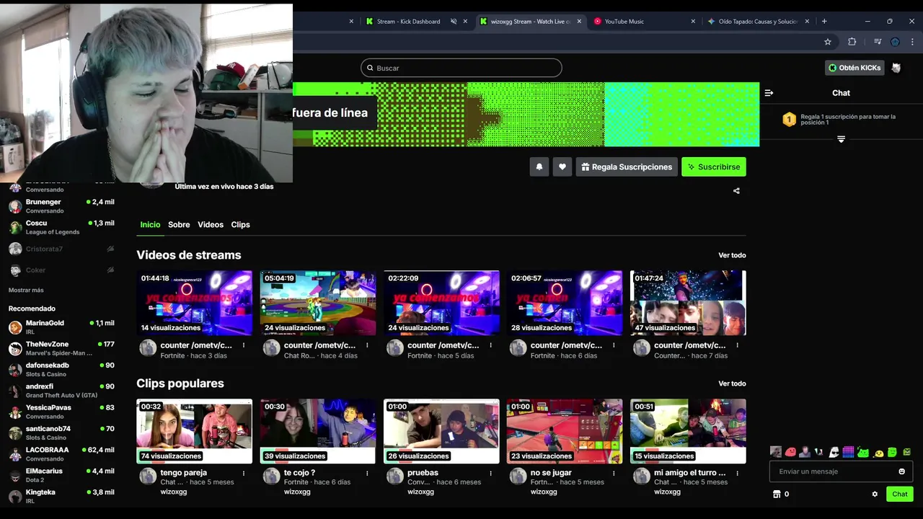Open Brunenger channel in sidebar
This screenshot has height=519, width=923.
tap(61, 206)
